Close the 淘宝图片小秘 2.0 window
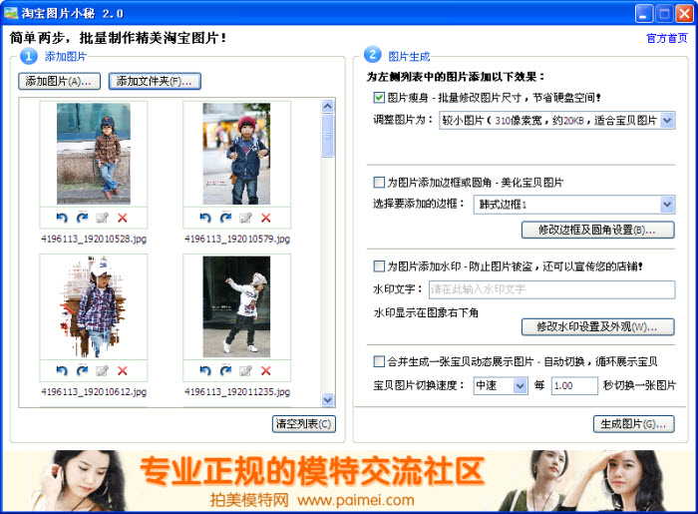The image size is (698, 514). (x=684, y=13)
